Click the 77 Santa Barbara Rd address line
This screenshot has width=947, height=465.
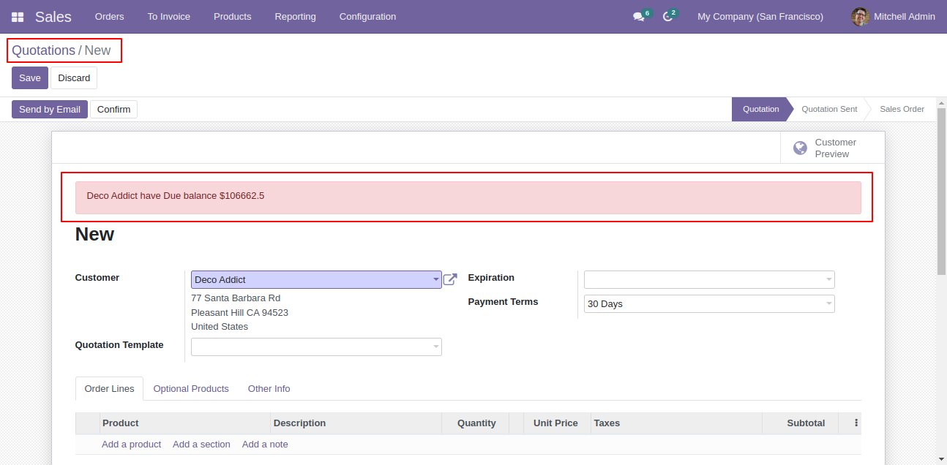click(x=236, y=298)
